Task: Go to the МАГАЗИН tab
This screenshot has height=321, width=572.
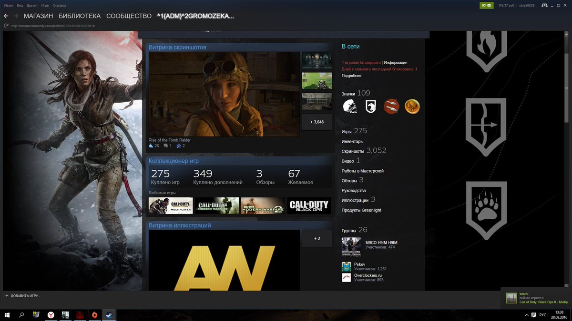Action: [38, 16]
